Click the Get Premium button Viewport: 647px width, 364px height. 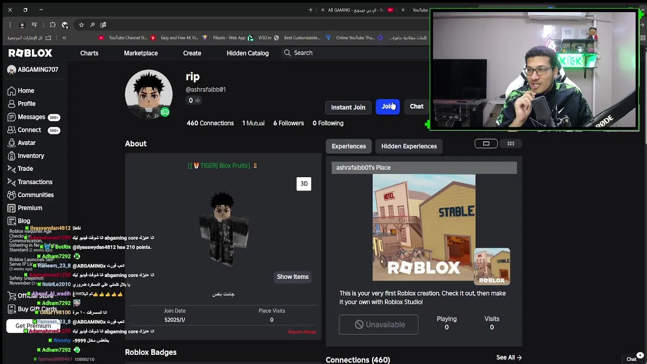[x=33, y=326]
